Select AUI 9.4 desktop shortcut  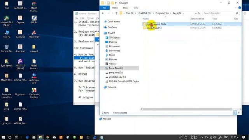(34, 19)
